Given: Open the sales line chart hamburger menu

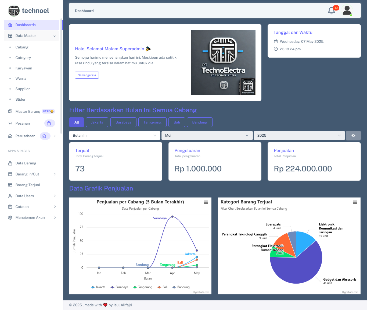Looking at the screenshot, I should [206, 202].
